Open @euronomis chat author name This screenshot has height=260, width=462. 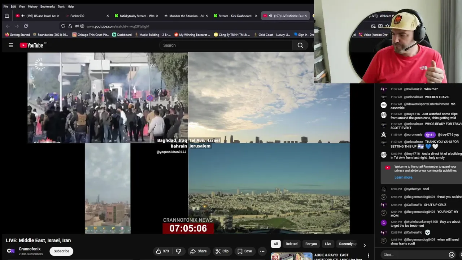413,135
